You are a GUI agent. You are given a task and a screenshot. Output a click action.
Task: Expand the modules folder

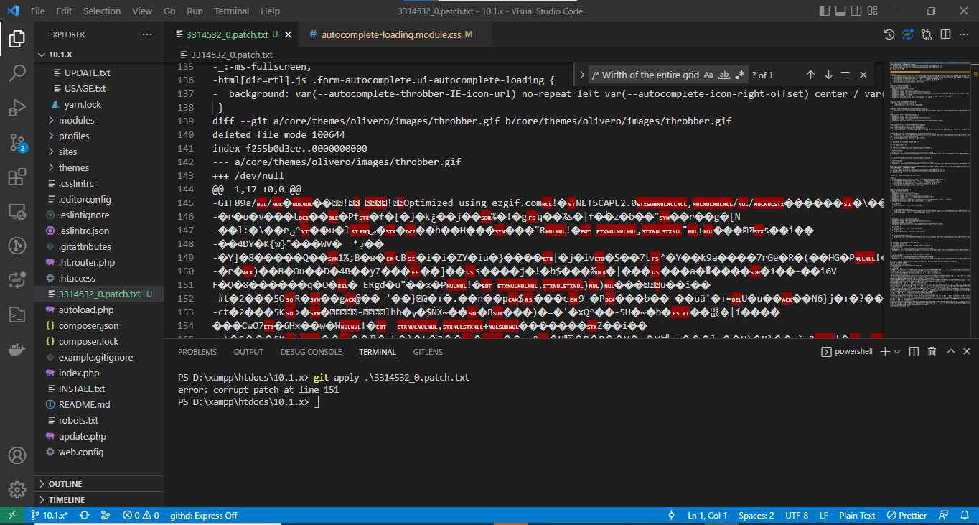point(76,120)
